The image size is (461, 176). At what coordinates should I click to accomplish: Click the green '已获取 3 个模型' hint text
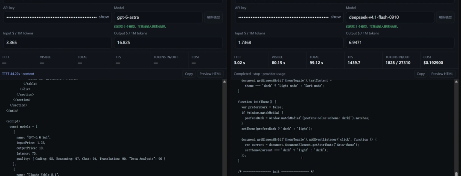(372, 26)
